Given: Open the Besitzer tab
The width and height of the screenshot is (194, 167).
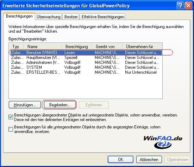Looking at the screenshot, I should [71, 17].
